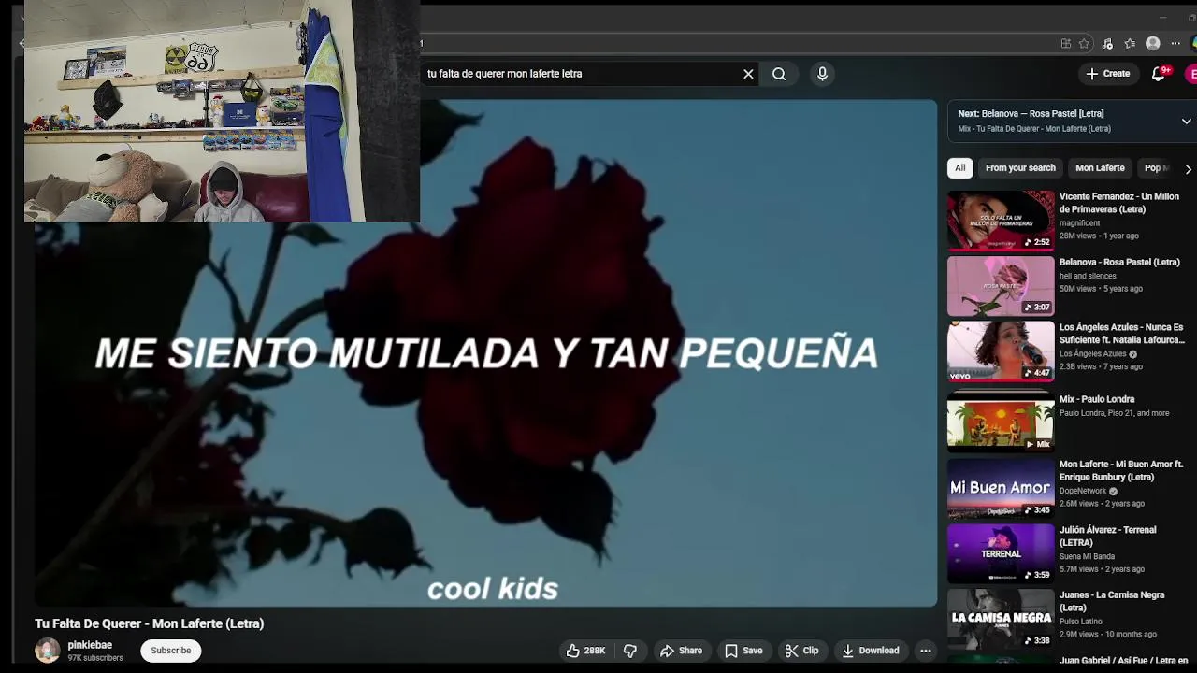Click the video title Tu Falta De Querer
This screenshot has height=673, width=1197.
coord(150,623)
